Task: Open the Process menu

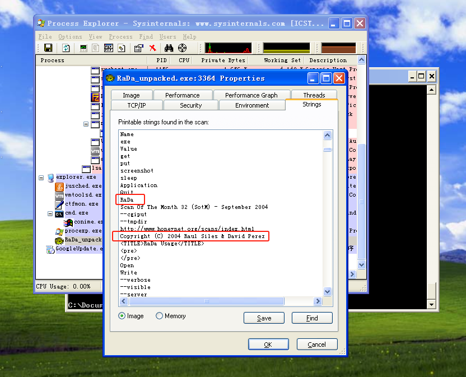Action: [x=120, y=36]
